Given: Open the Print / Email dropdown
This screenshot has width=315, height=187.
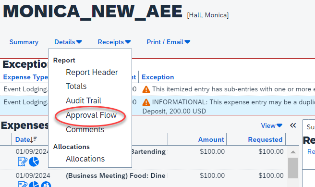Looking at the screenshot, I should [x=169, y=42].
